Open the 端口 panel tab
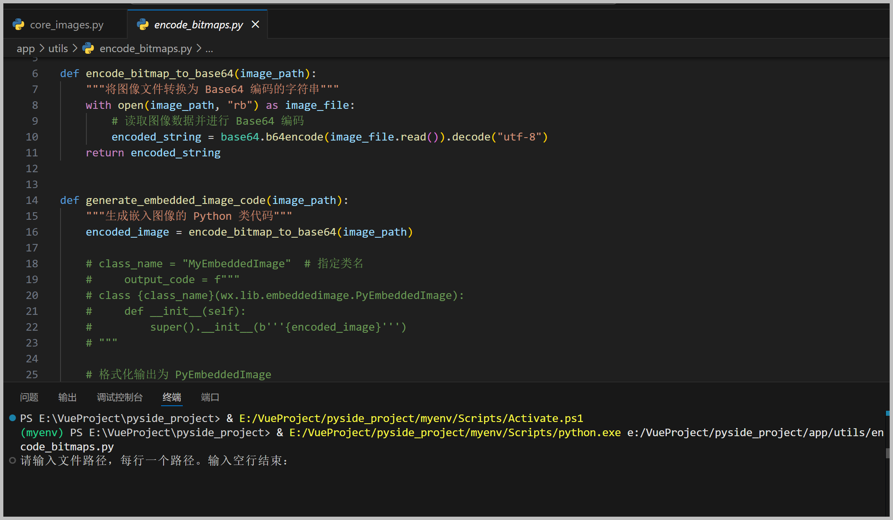This screenshot has height=520, width=893. (x=210, y=397)
